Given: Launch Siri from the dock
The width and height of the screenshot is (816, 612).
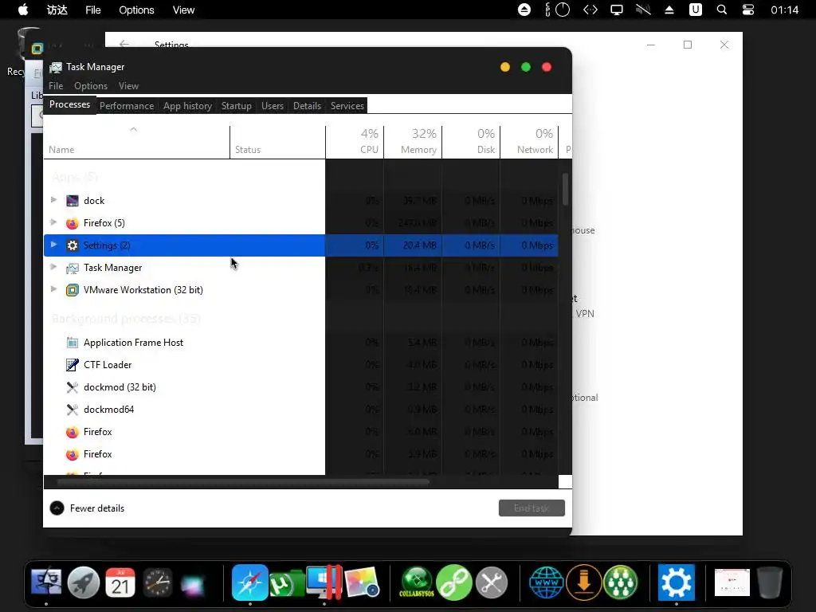Looking at the screenshot, I should click(x=193, y=584).
